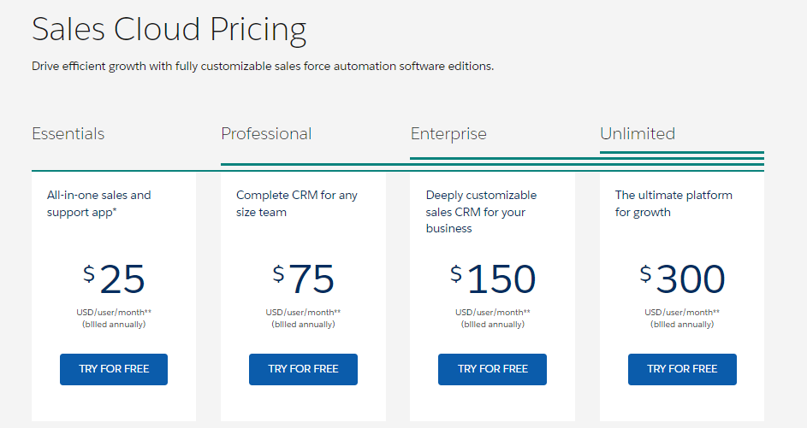Click 'billed annually' note under $300
Viewport: 807px width, 428px height.
[x=682, y=325]
